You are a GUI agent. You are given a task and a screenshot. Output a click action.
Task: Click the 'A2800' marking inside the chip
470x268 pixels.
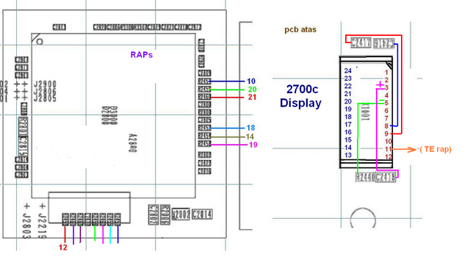[x=132, y=143]
